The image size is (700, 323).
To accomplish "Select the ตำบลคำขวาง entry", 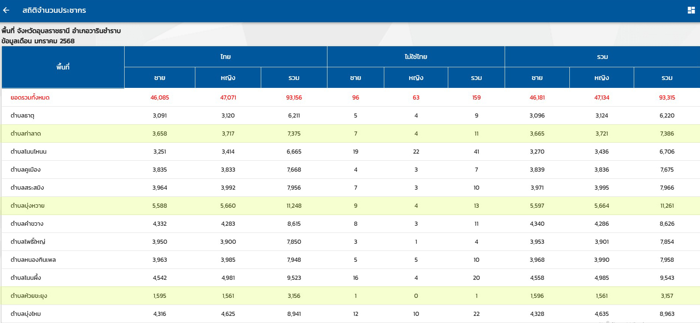I will [27, 224].
